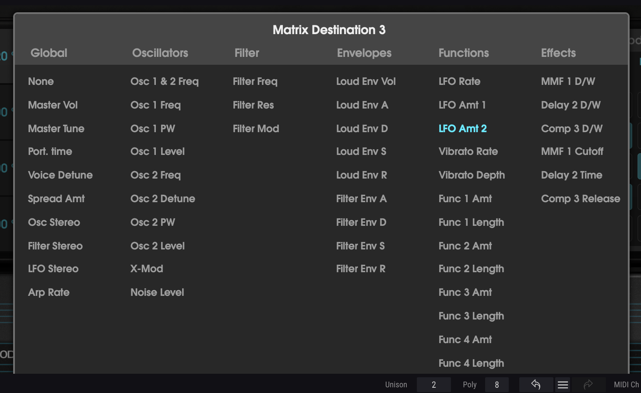641x393 pixels.
Task: Select Osc 1 PW as destination
Action: click(x=152, y=128)
